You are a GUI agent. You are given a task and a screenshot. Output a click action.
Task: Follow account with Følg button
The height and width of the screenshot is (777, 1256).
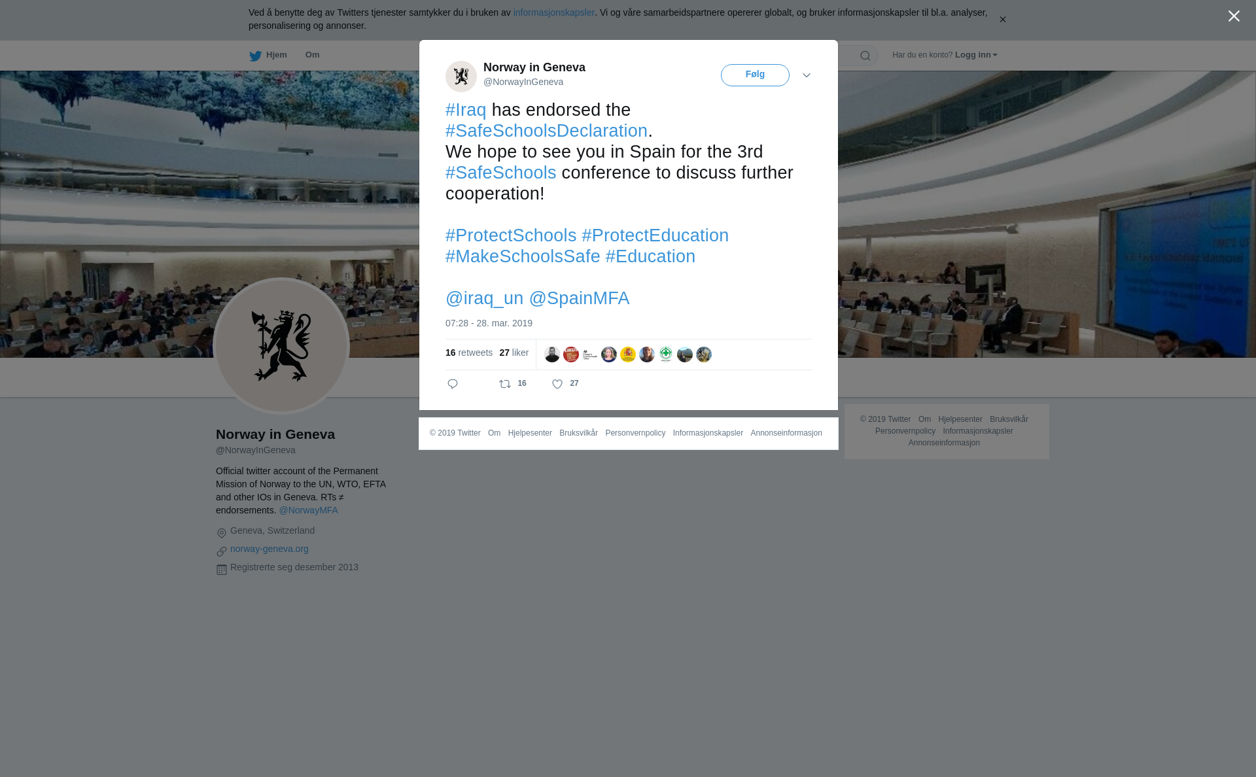tap(755, 75)
